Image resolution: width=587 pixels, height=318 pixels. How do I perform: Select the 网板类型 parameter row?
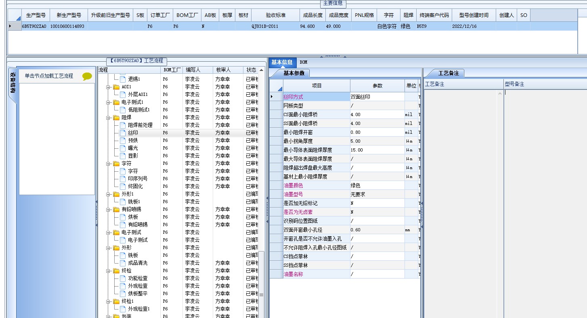(345, 106)
